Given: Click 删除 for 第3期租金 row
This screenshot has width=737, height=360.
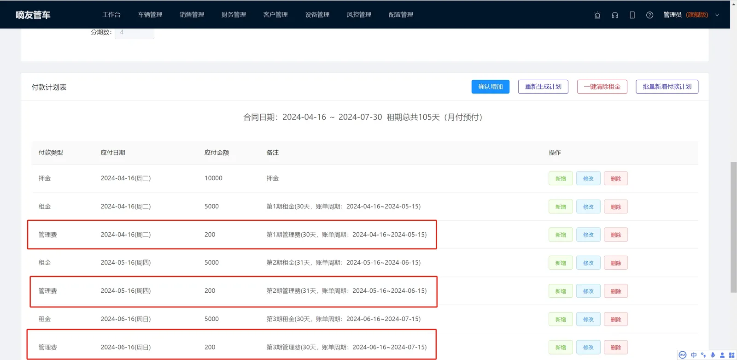Looking at the screenshot, I should [616, 319].
